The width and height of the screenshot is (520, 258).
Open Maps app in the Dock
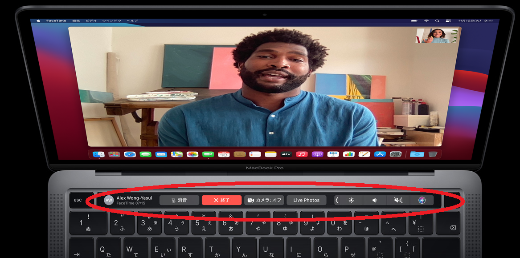click(x=177, y=154)
